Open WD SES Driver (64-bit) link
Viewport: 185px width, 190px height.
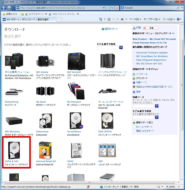pyautogui.click(x=149, y=63)
